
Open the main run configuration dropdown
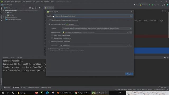point(143,5)
